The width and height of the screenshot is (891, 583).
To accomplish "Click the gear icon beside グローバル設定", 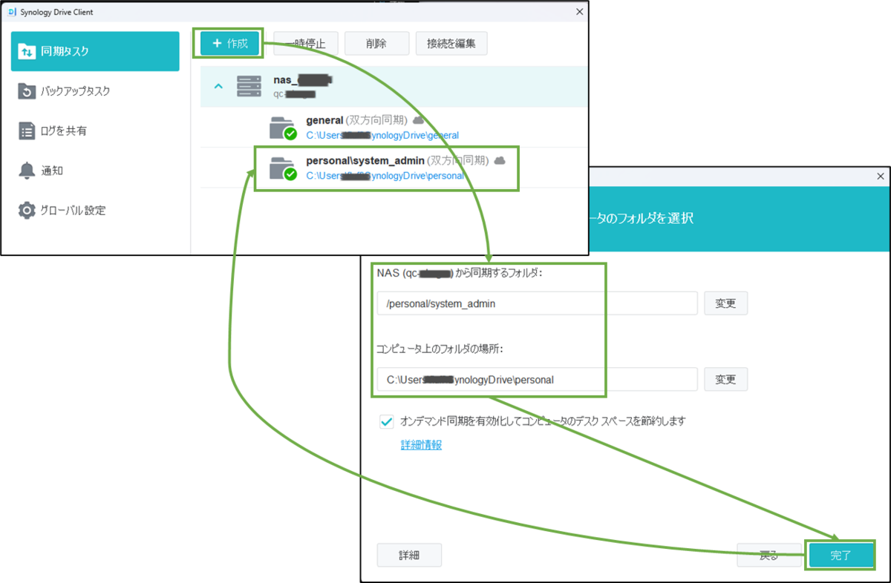I will [x=27, y=210].
